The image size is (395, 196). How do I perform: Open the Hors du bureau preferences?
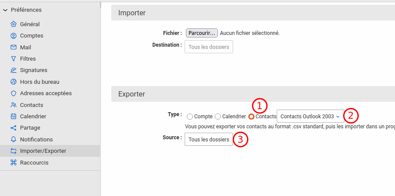39,82
